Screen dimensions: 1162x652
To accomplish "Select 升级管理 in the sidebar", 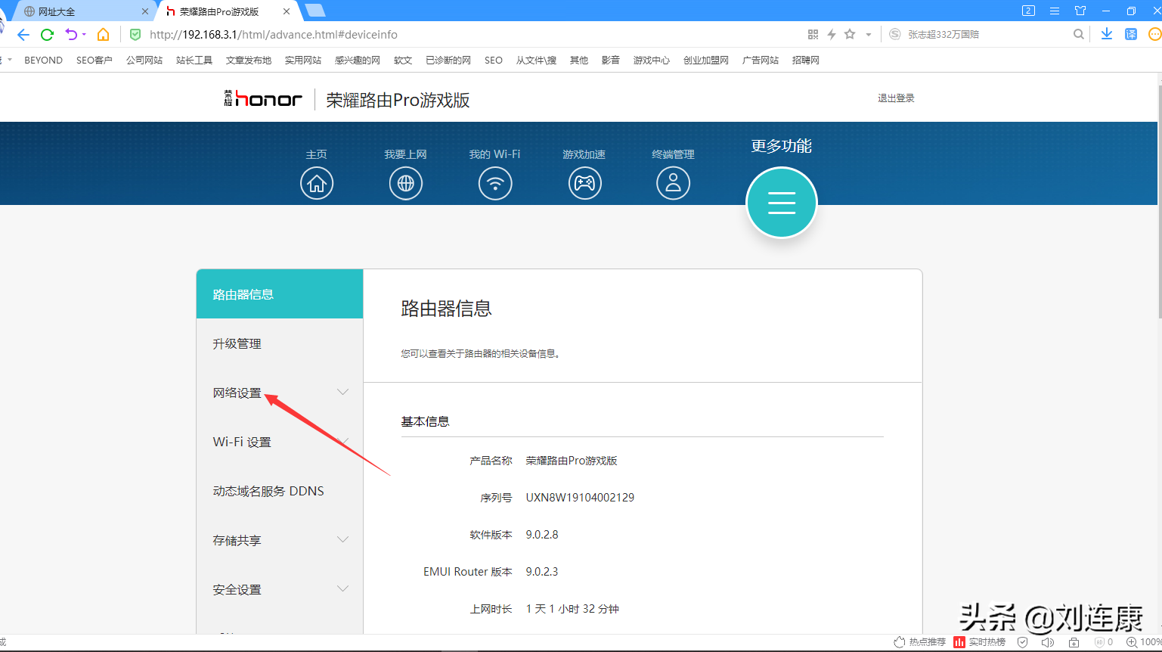I will (237, 343).
